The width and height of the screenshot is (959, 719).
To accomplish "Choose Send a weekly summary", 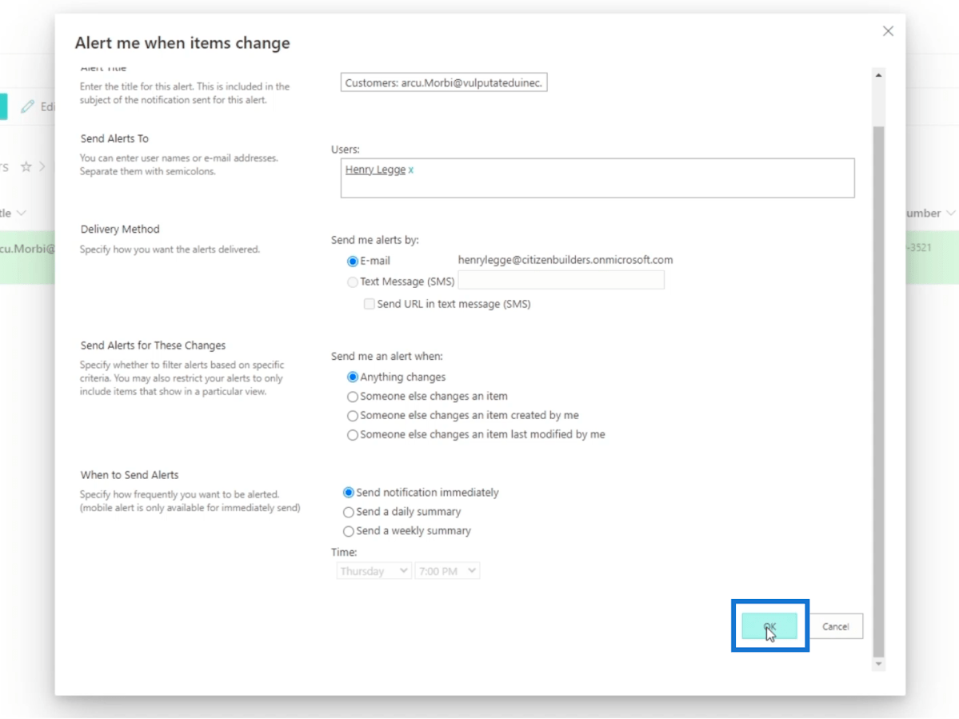I will 348,531.
